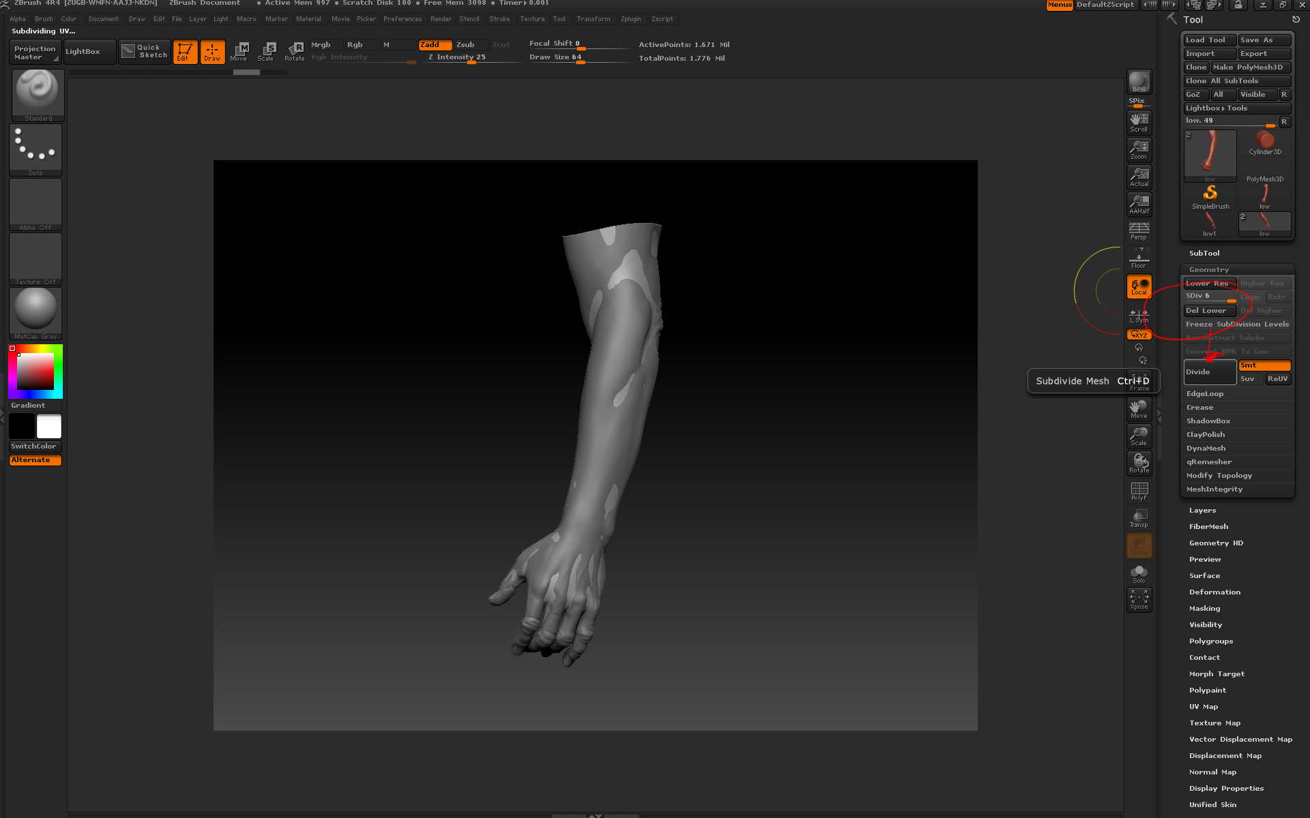The width and height of the screenshot is (1310, 818).
Task: Select the top shelf Rotate icon
Action: click(x=295, y=52)
